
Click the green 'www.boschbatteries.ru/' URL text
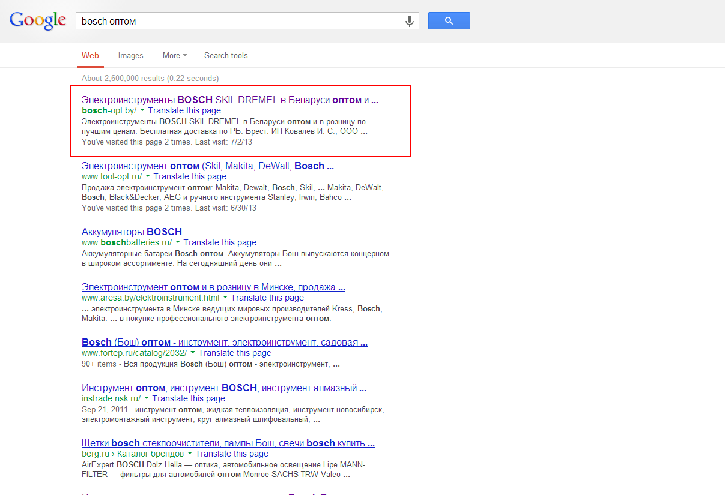(x=127, y=242)
